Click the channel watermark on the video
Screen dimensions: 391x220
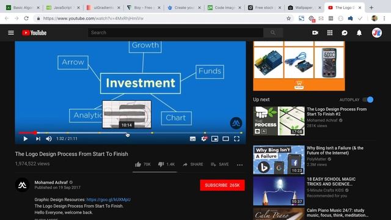[236, 123]
